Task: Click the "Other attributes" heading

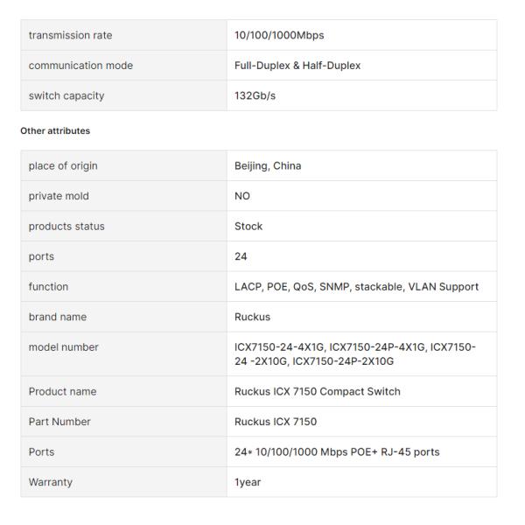Action: (x=55, y=131)
